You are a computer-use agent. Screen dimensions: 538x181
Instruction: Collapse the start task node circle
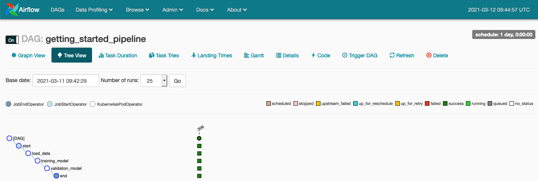coord(19,146)
